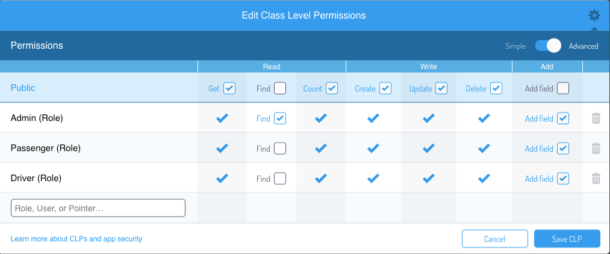Disable Public Create permission checkbox

tap(385, 88)
